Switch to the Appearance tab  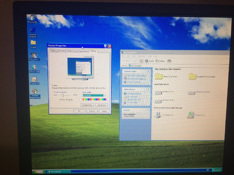(x=83, y=51)
